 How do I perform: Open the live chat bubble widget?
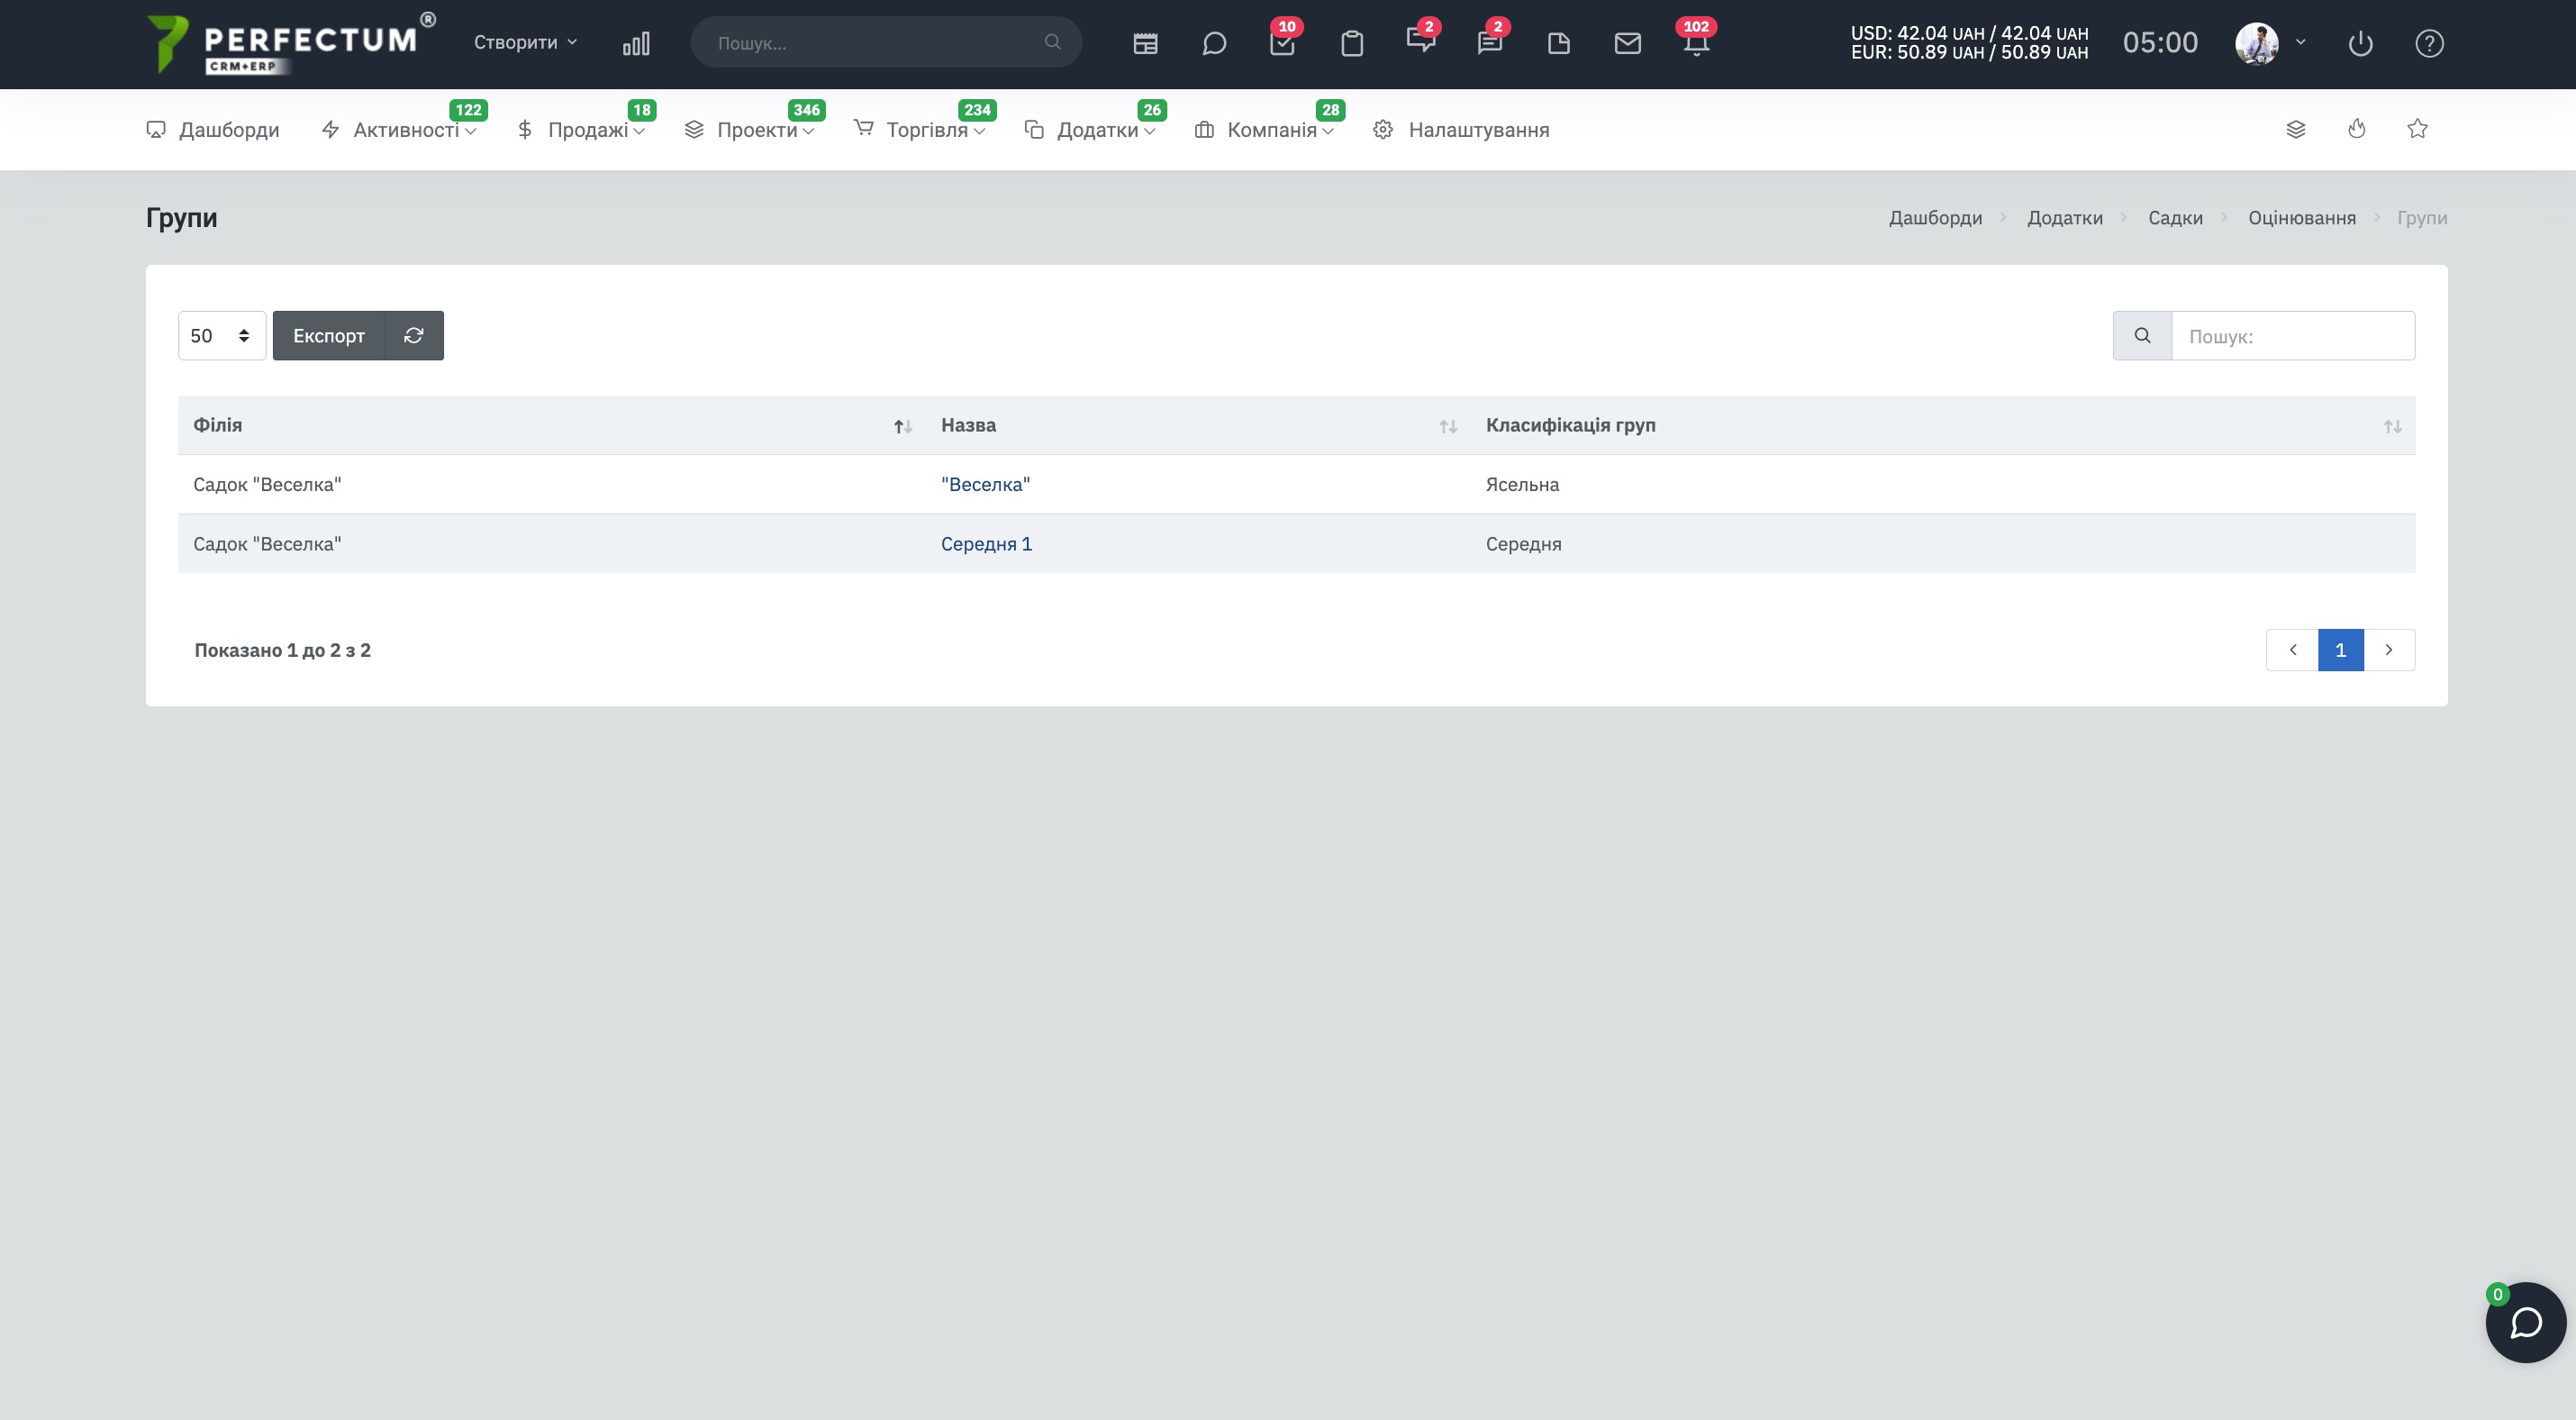(2525, 1322)
